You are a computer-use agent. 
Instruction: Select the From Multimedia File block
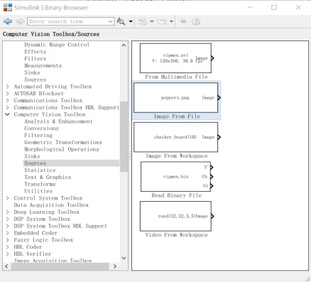(x=175, y=58)
